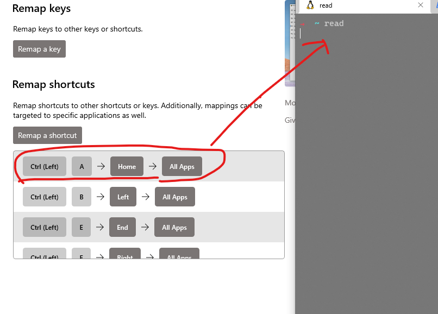Click the read command text in terminal
The width and height of the screenshot is (438, 314).
coord(334,23)
